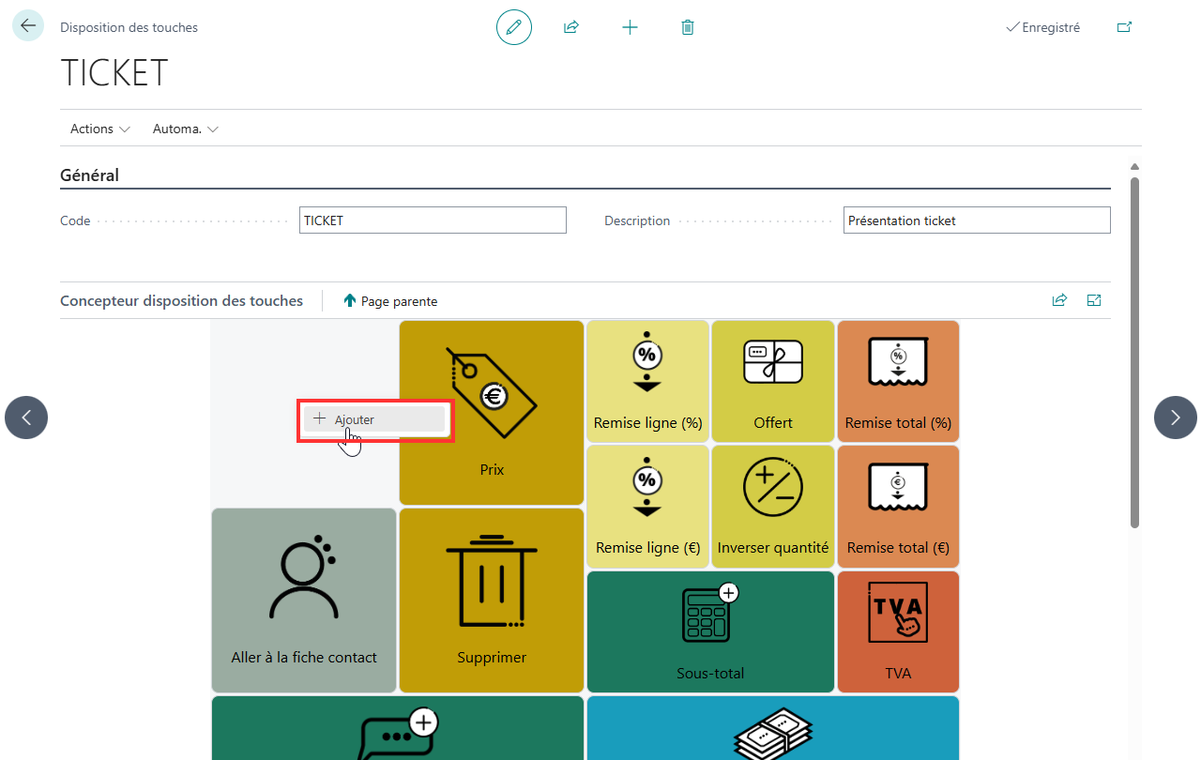Expand the designer section to full view

[1094, 300]
